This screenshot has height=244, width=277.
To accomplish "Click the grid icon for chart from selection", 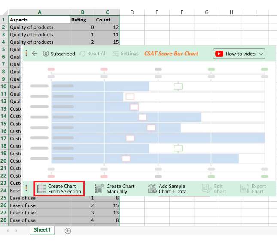I will click(42, 189).
